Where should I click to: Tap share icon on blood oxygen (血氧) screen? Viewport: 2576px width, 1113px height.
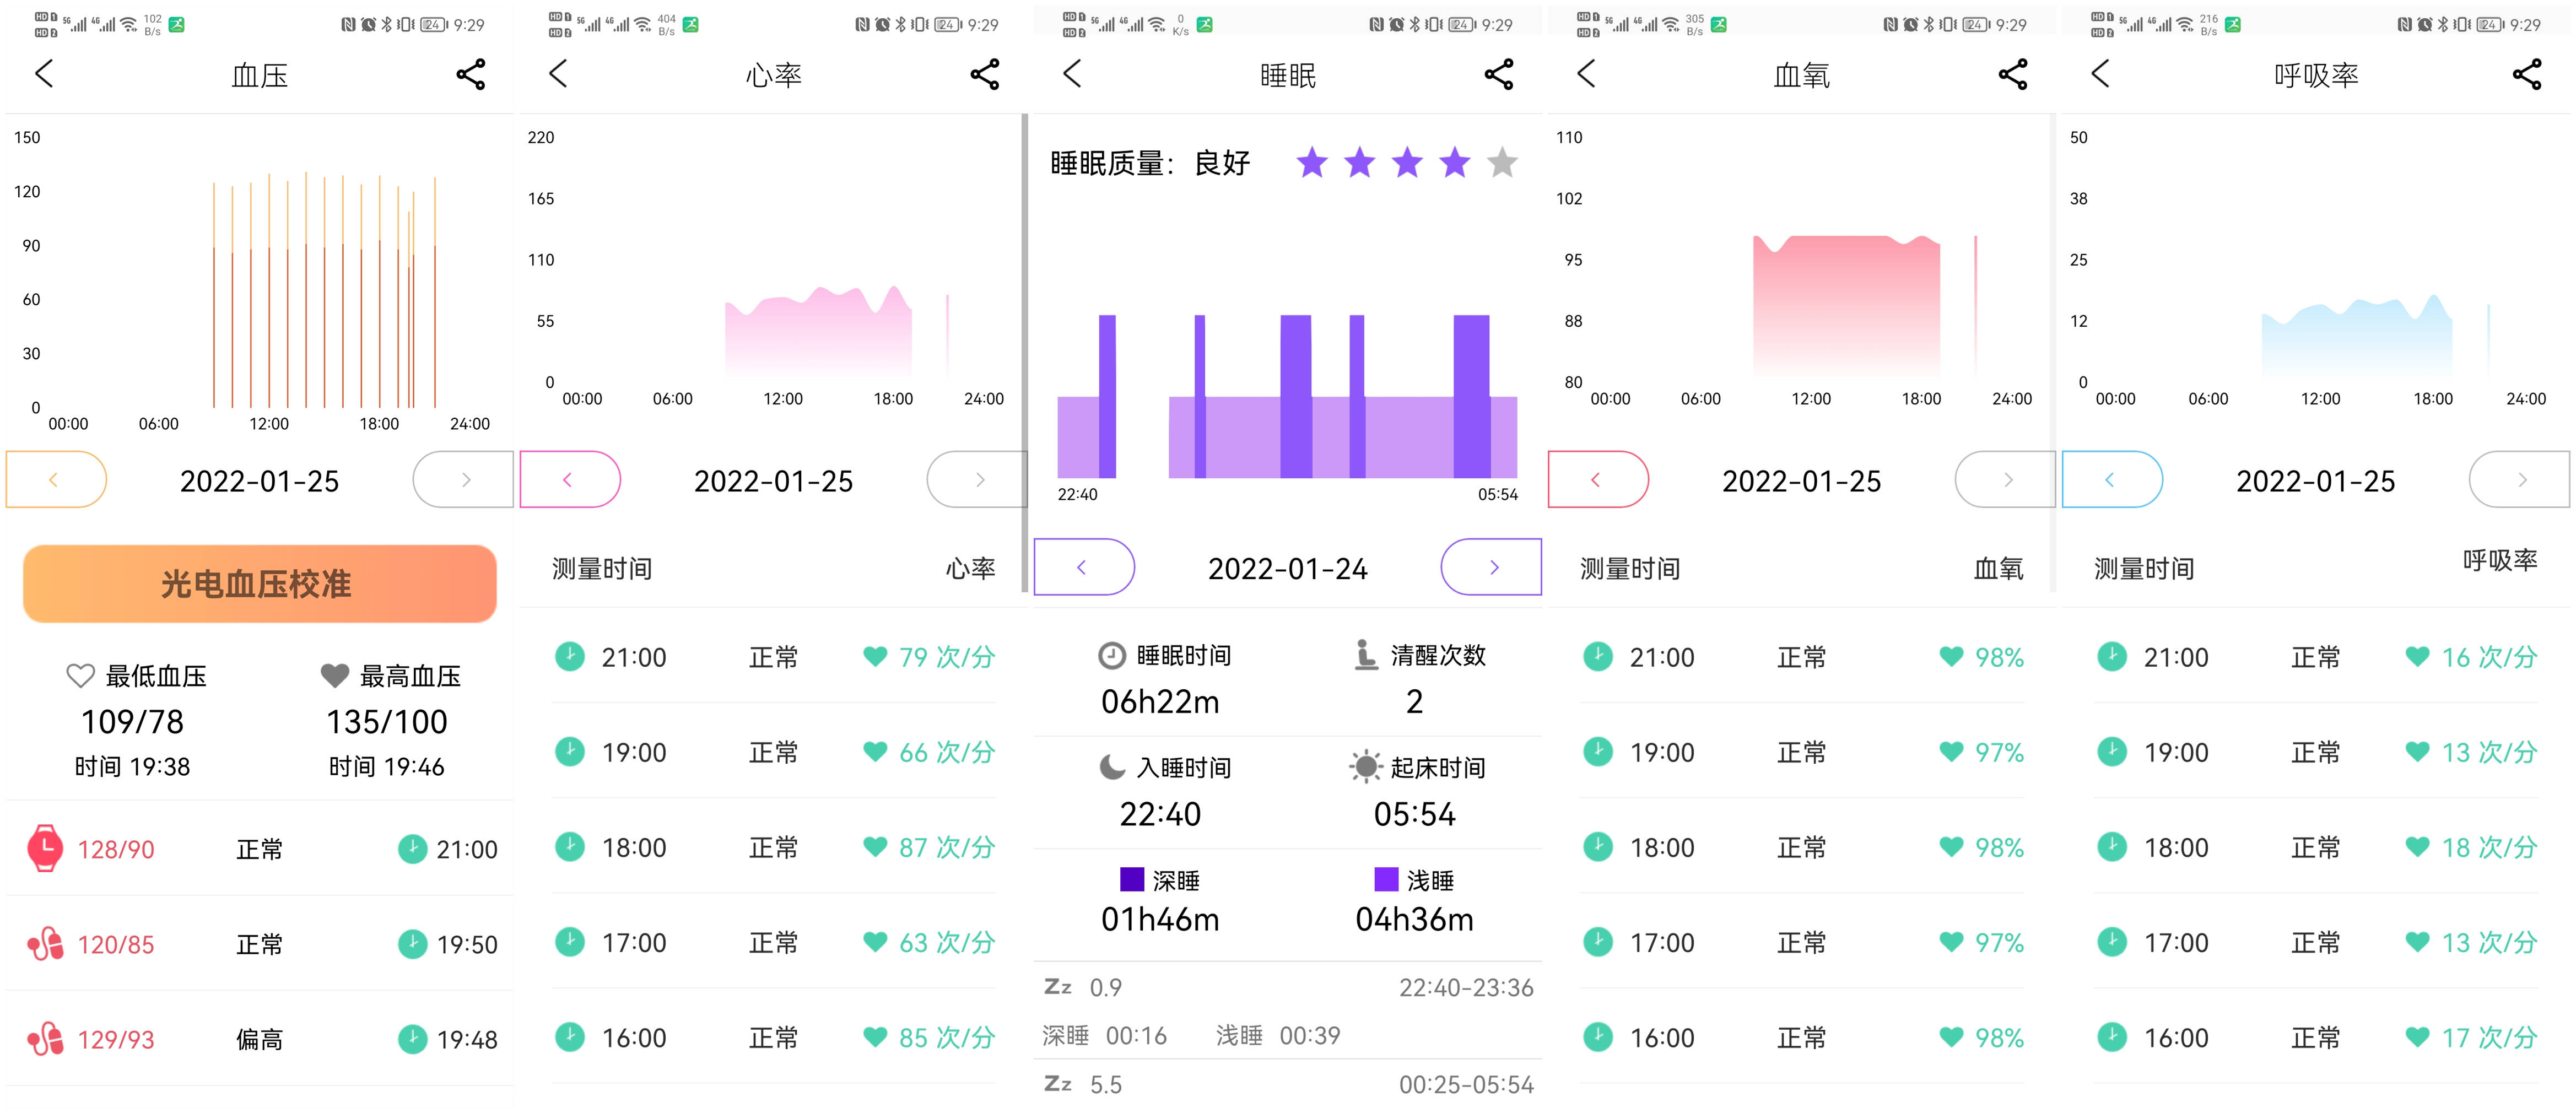click(2012, 74)
